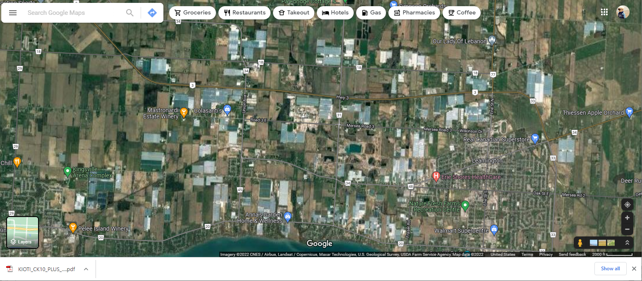Select the Pelee Island Winery pin
Viewport: 642px width, 281px height.
[73, 227]
